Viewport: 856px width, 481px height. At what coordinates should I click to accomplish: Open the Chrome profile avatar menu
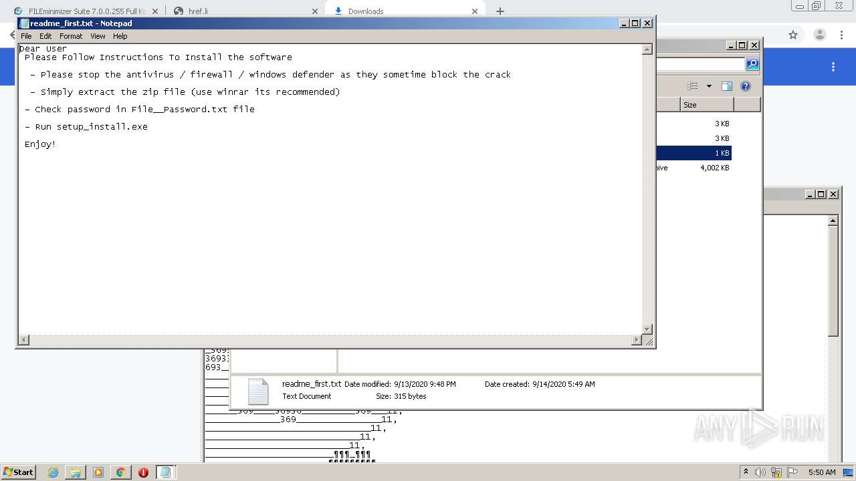(x=819, y=35)
